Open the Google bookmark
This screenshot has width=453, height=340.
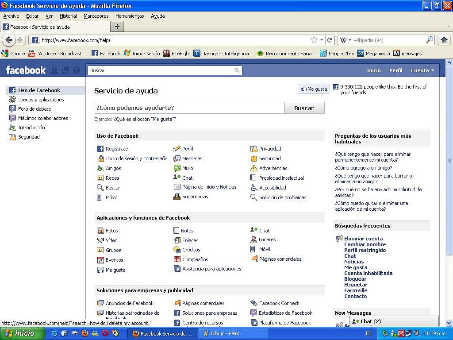click(13, 53)
